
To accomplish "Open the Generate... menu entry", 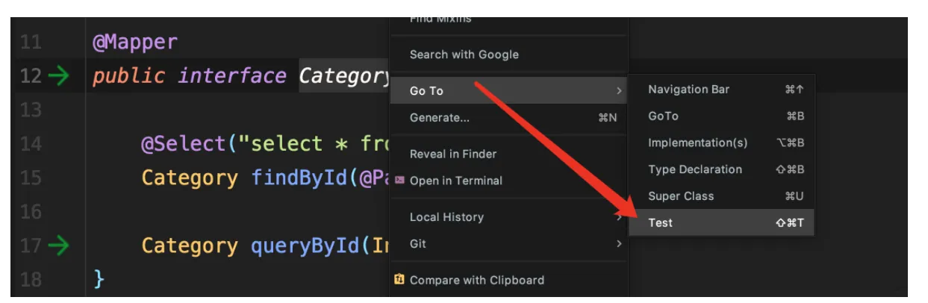I will point(440,118).
